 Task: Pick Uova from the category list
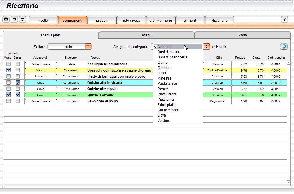pyautogui.click(x=178, y=115)
